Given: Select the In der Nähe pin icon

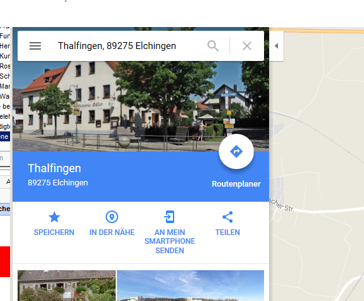Looking at the screenshot, I should 112,217.
